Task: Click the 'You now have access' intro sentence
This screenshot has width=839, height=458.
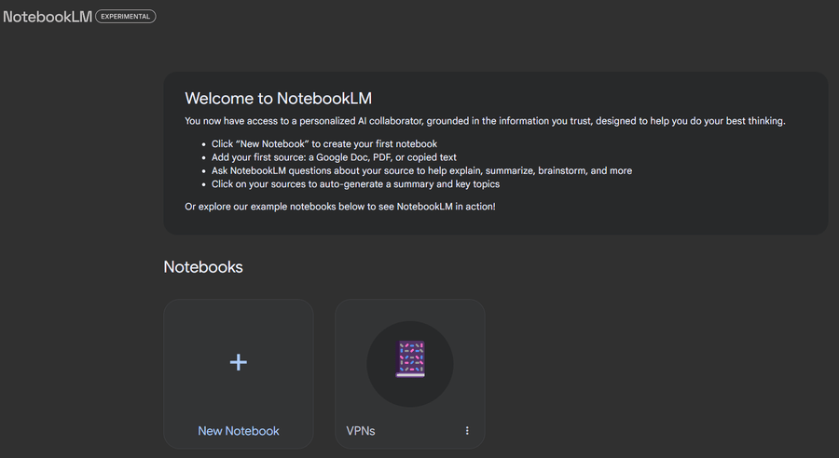Action: click(485, 121)
